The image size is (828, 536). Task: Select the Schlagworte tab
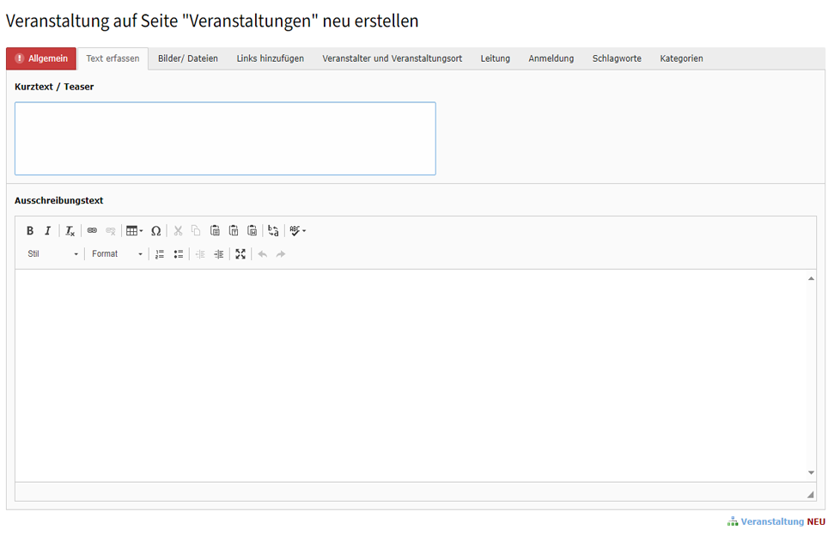coord(617,58)
